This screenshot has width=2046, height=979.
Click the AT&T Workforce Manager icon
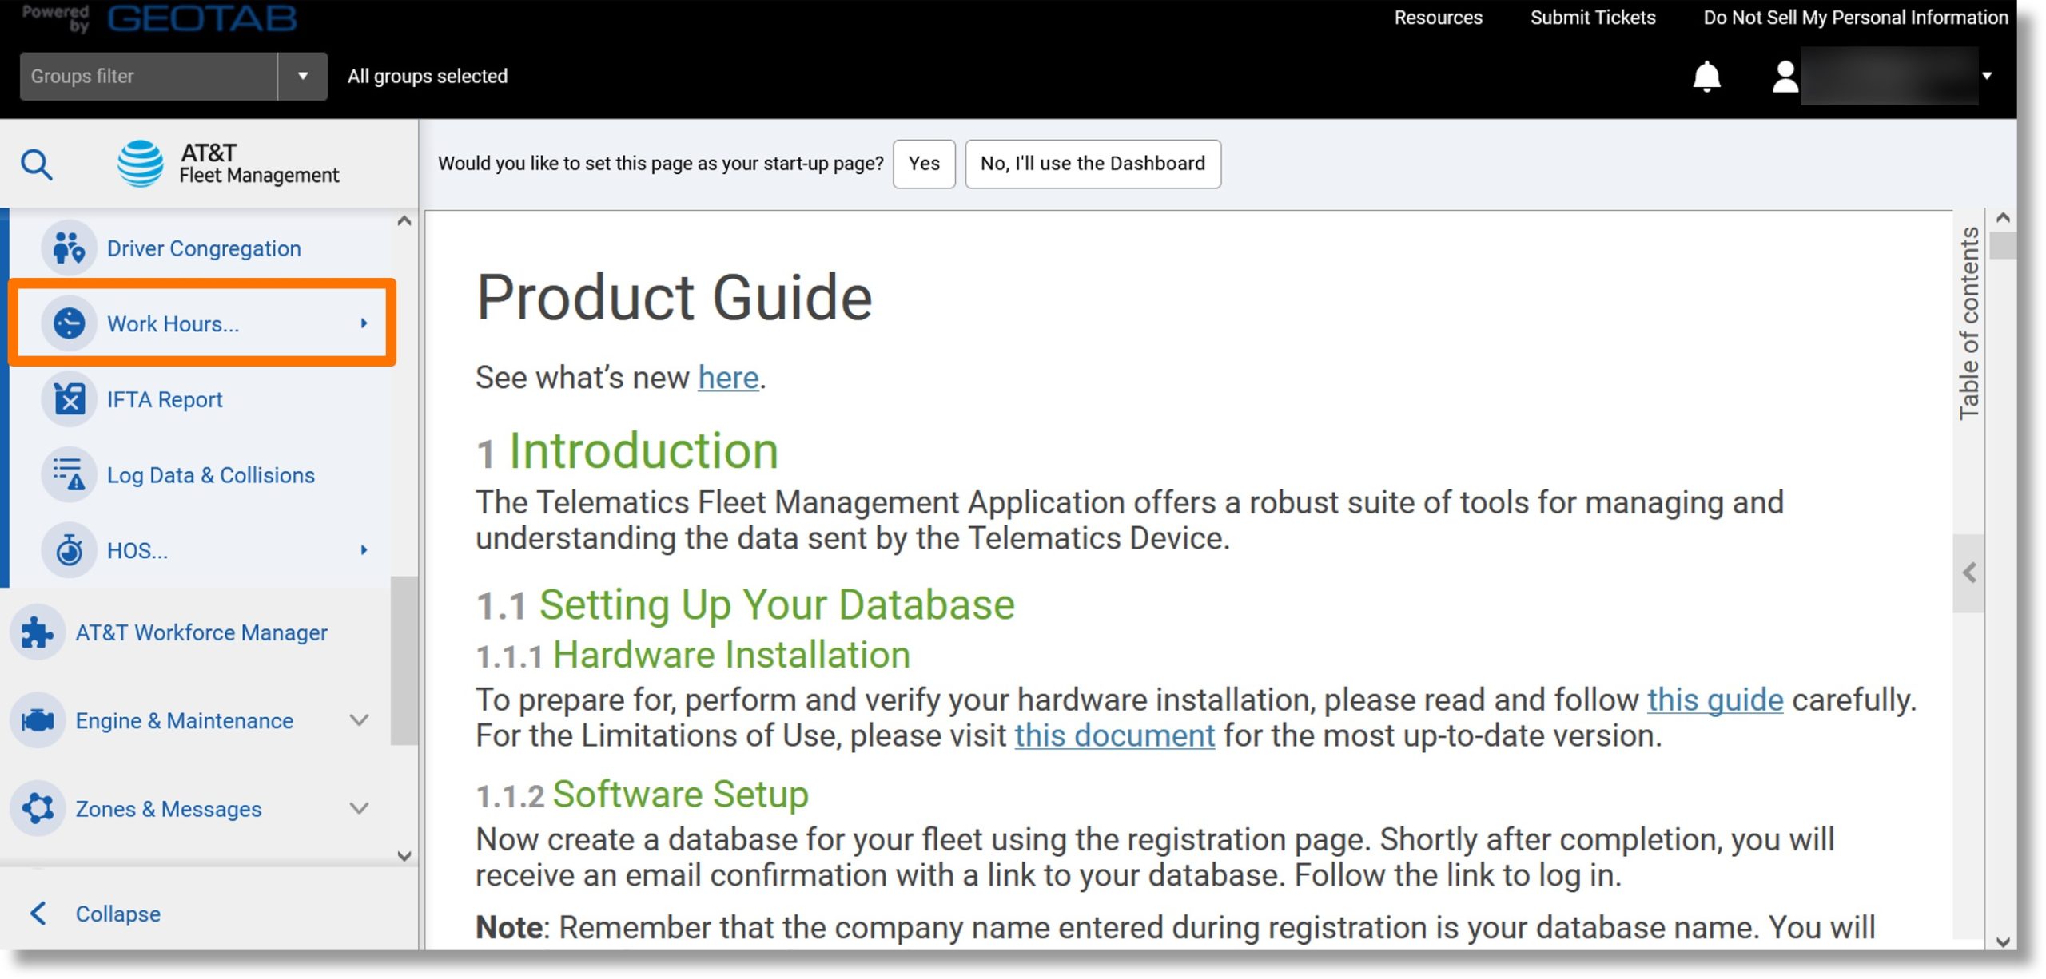pos(39,632)
